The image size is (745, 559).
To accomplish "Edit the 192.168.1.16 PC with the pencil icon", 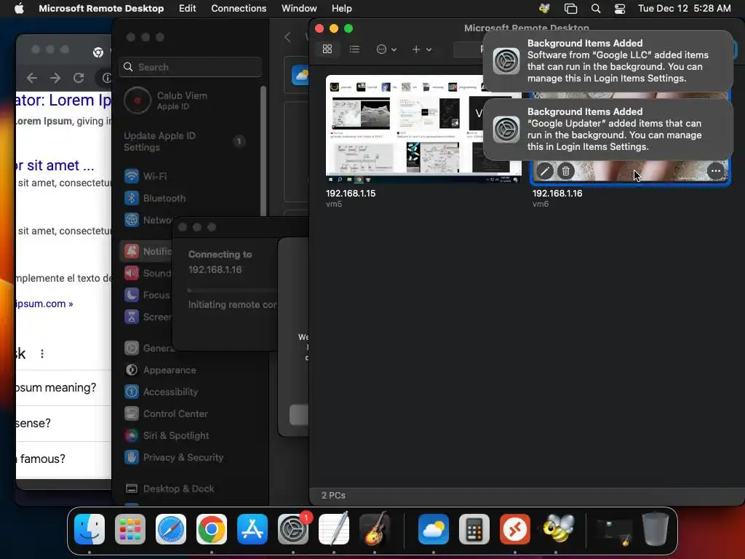I will tap(545, 171).
